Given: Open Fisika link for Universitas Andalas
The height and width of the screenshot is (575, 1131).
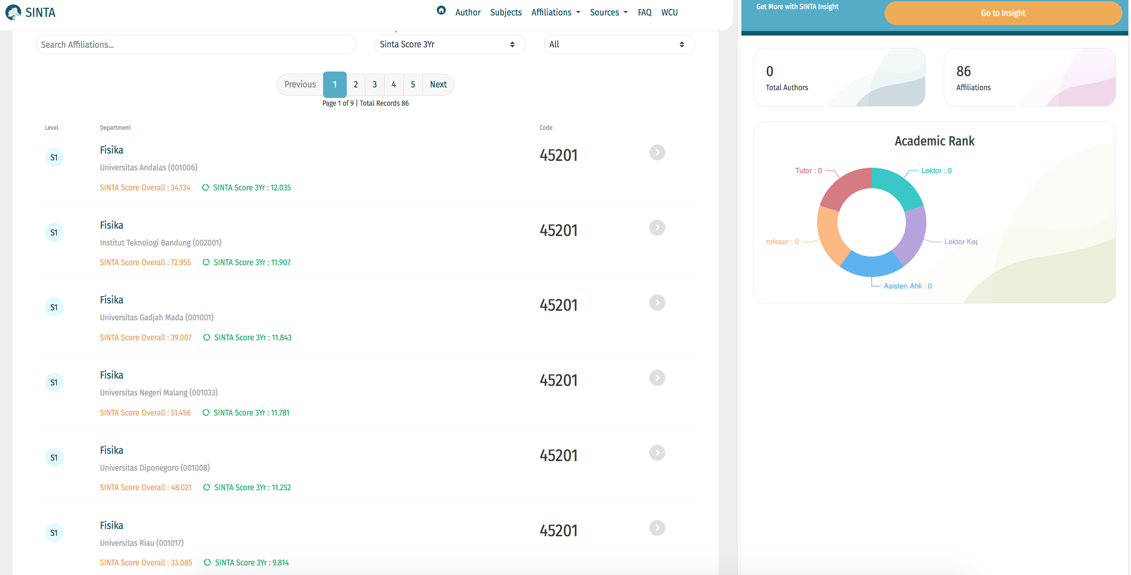Looking at the screenshot, I should pyautogui.click(x=112, y=150).
